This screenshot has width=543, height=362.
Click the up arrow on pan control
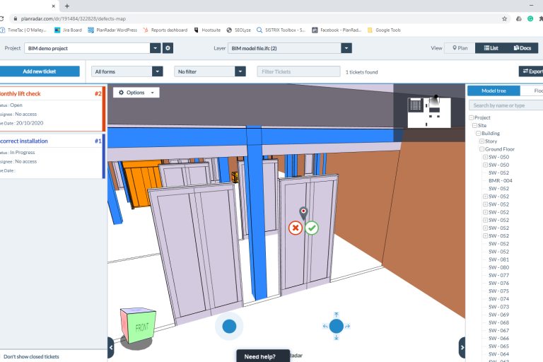click(336, 315)
